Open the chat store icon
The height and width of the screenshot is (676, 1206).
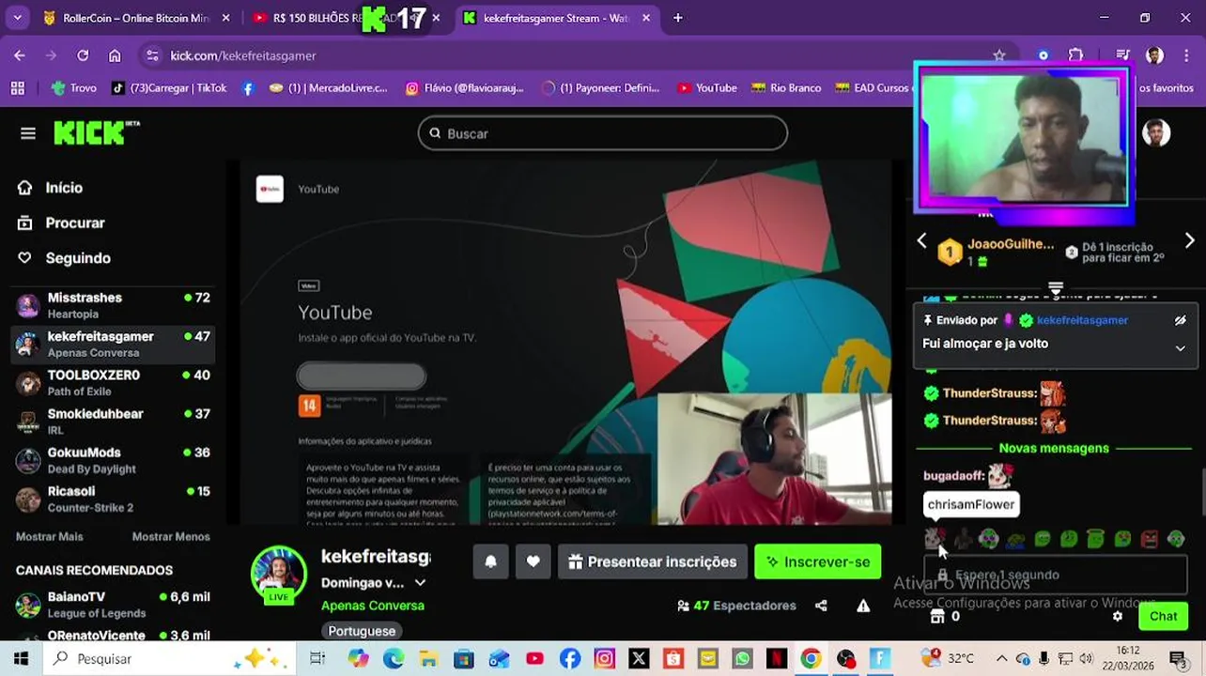point(936,617)
